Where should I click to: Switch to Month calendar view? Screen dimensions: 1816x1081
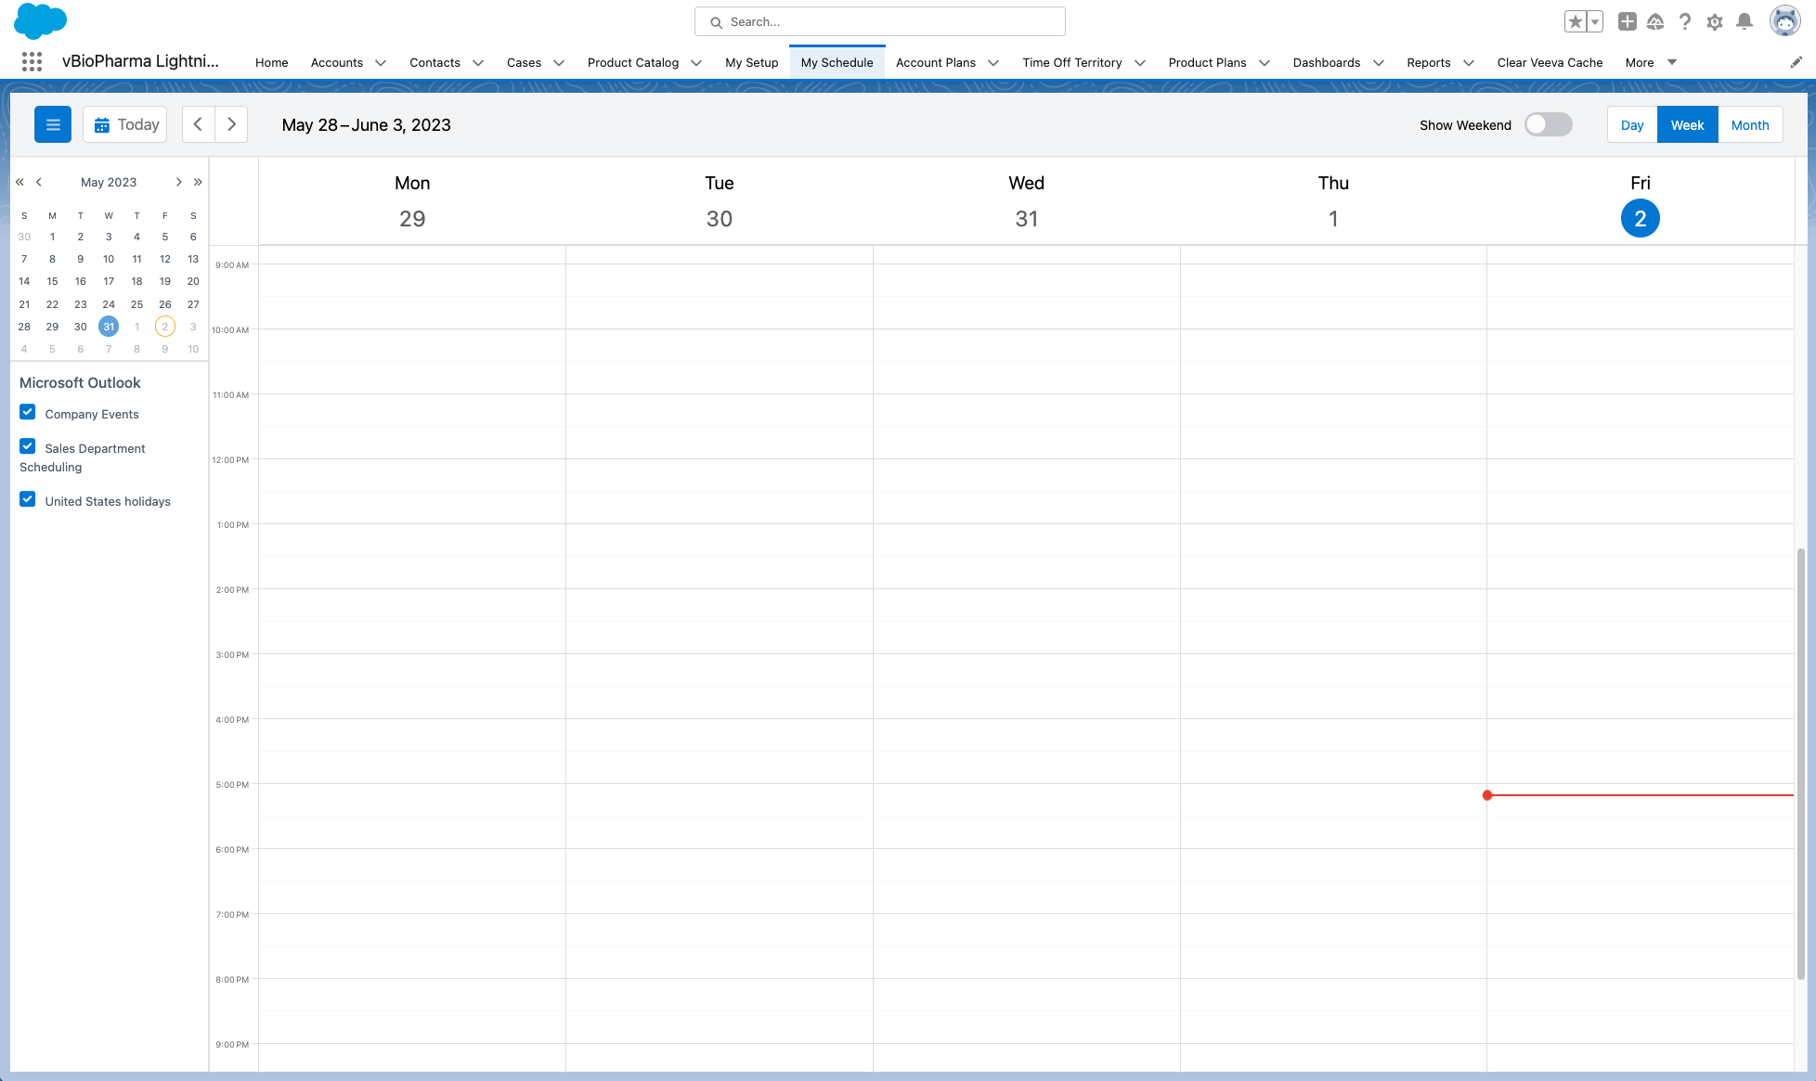(1749, 124)
